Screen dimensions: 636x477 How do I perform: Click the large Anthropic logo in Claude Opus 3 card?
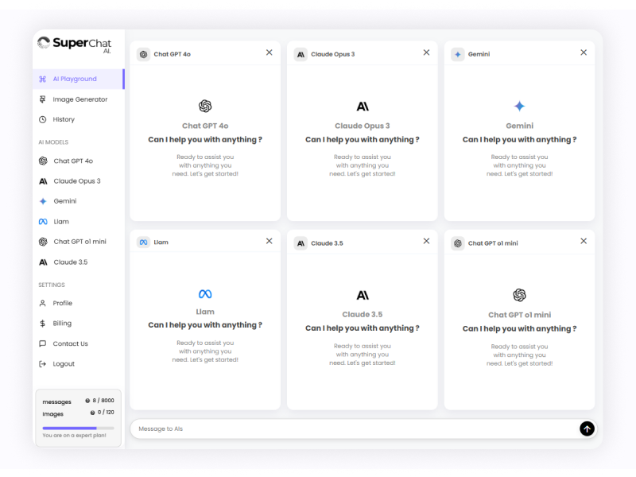[x=363, y=107]
